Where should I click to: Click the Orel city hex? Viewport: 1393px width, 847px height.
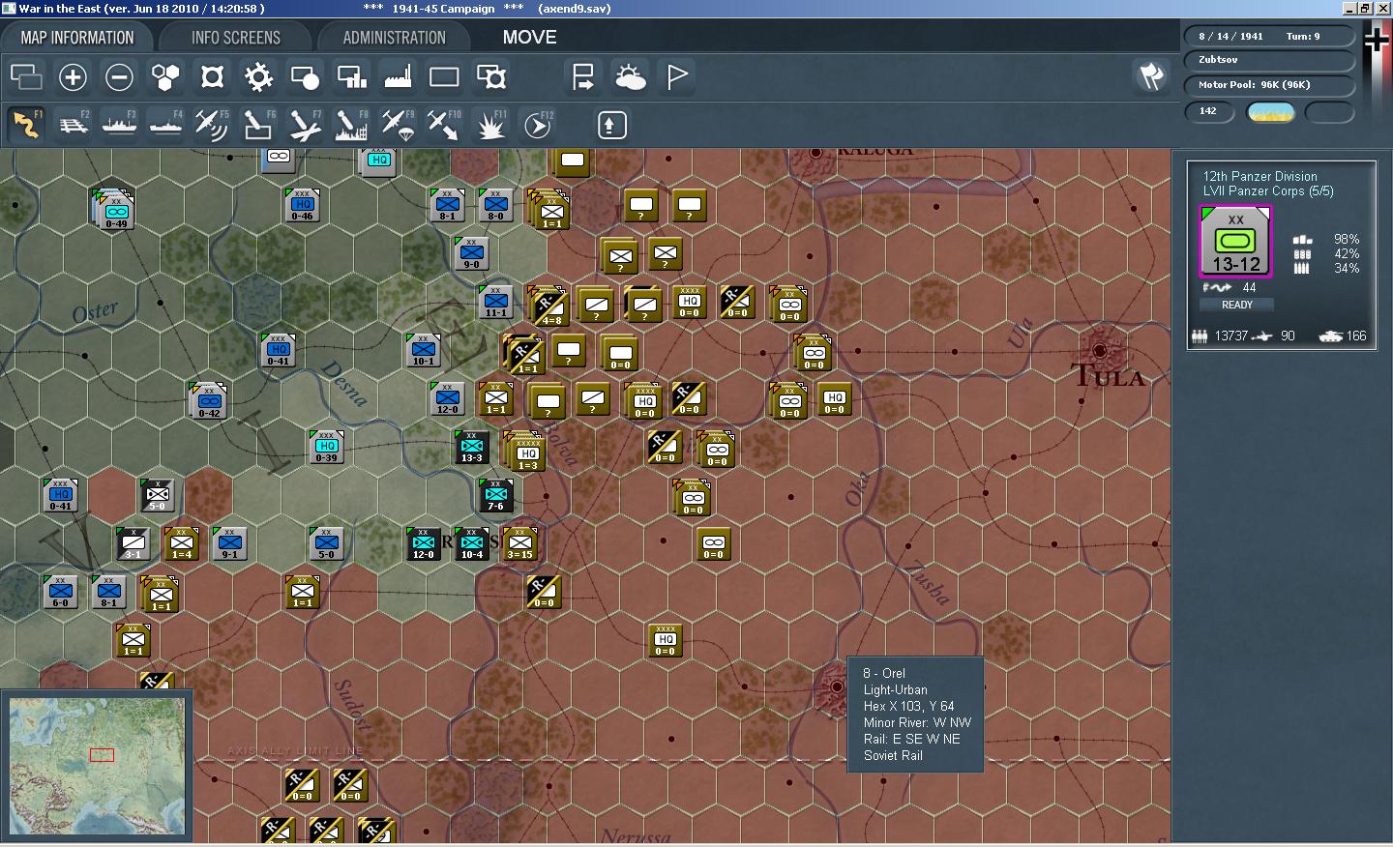coord(835,687)
